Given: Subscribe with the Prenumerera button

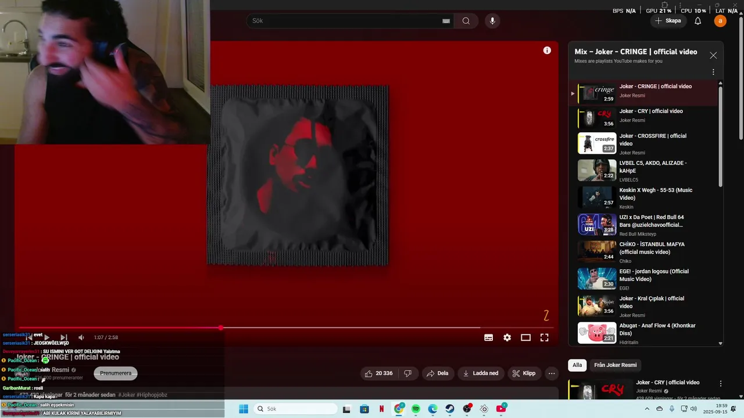Looking at the screenshot, I should pyautogui.click(x=116, y=373).
